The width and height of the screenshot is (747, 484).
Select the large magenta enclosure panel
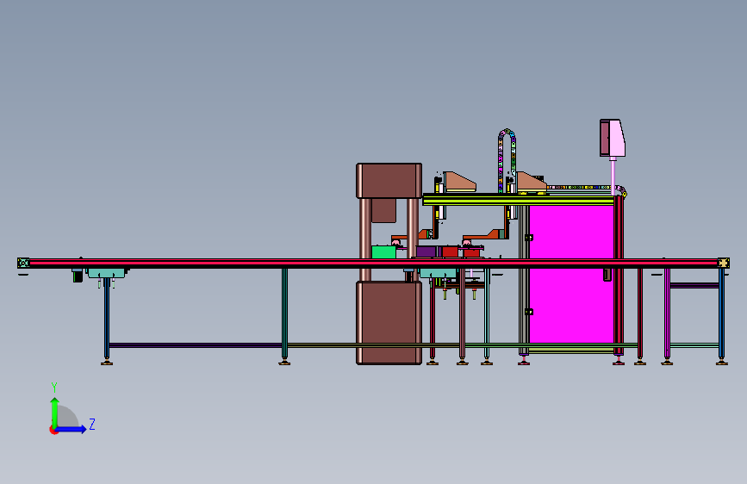570,274
